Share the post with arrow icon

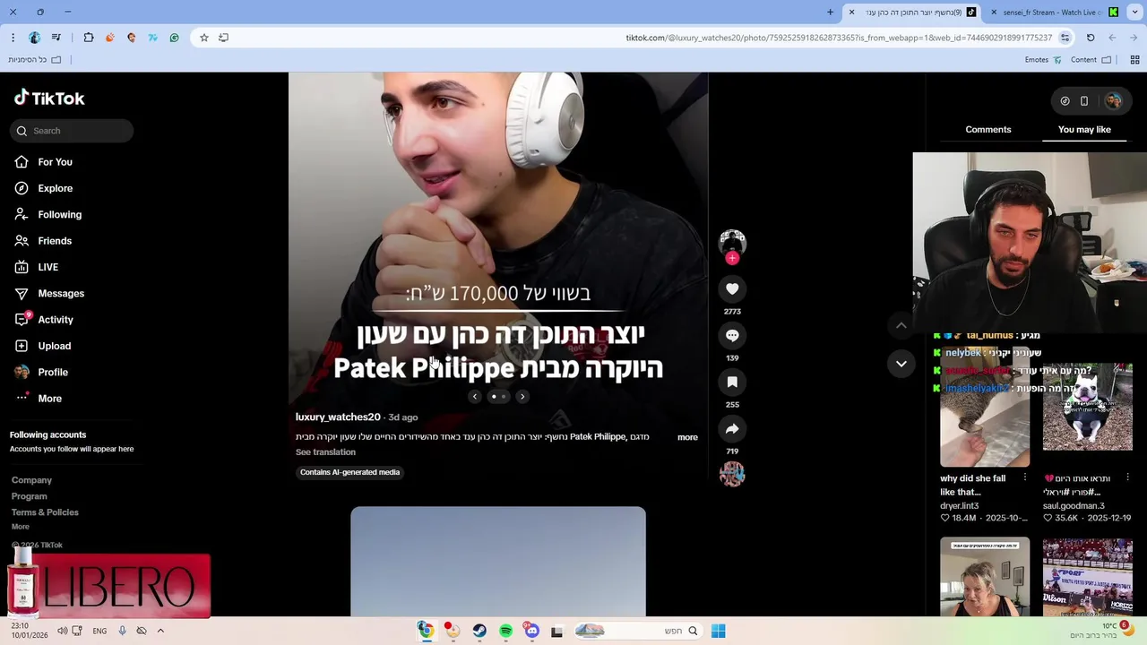(732, 428)
